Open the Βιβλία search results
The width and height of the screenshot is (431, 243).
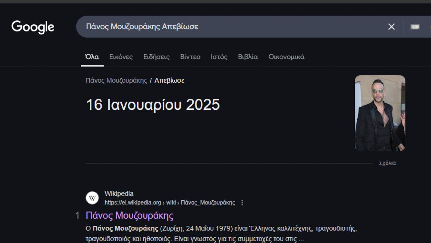point(249,57)
